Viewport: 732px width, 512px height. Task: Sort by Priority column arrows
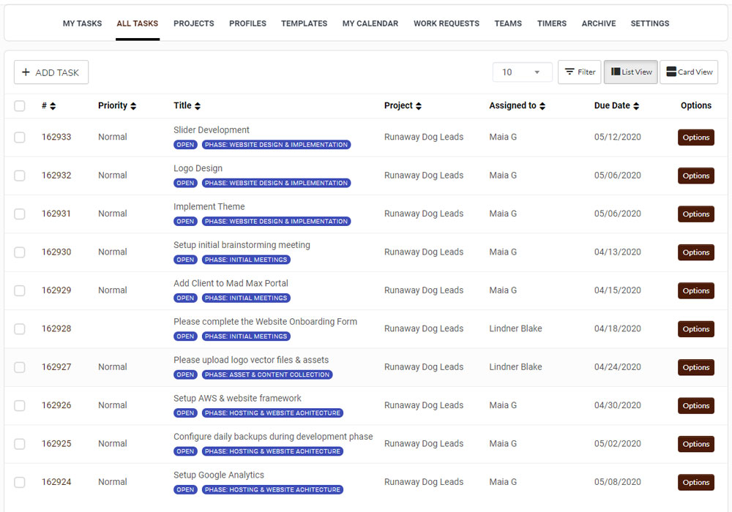[x=133, y=106]
